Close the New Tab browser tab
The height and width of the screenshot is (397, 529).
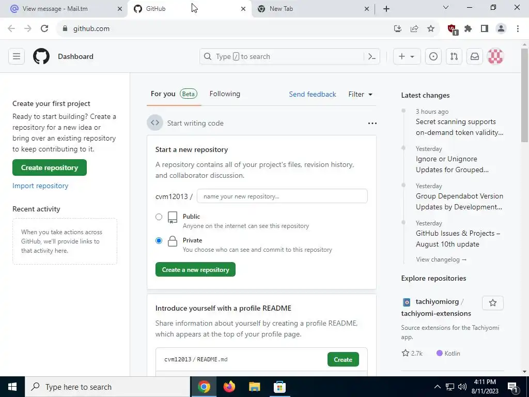pos(367,9)
